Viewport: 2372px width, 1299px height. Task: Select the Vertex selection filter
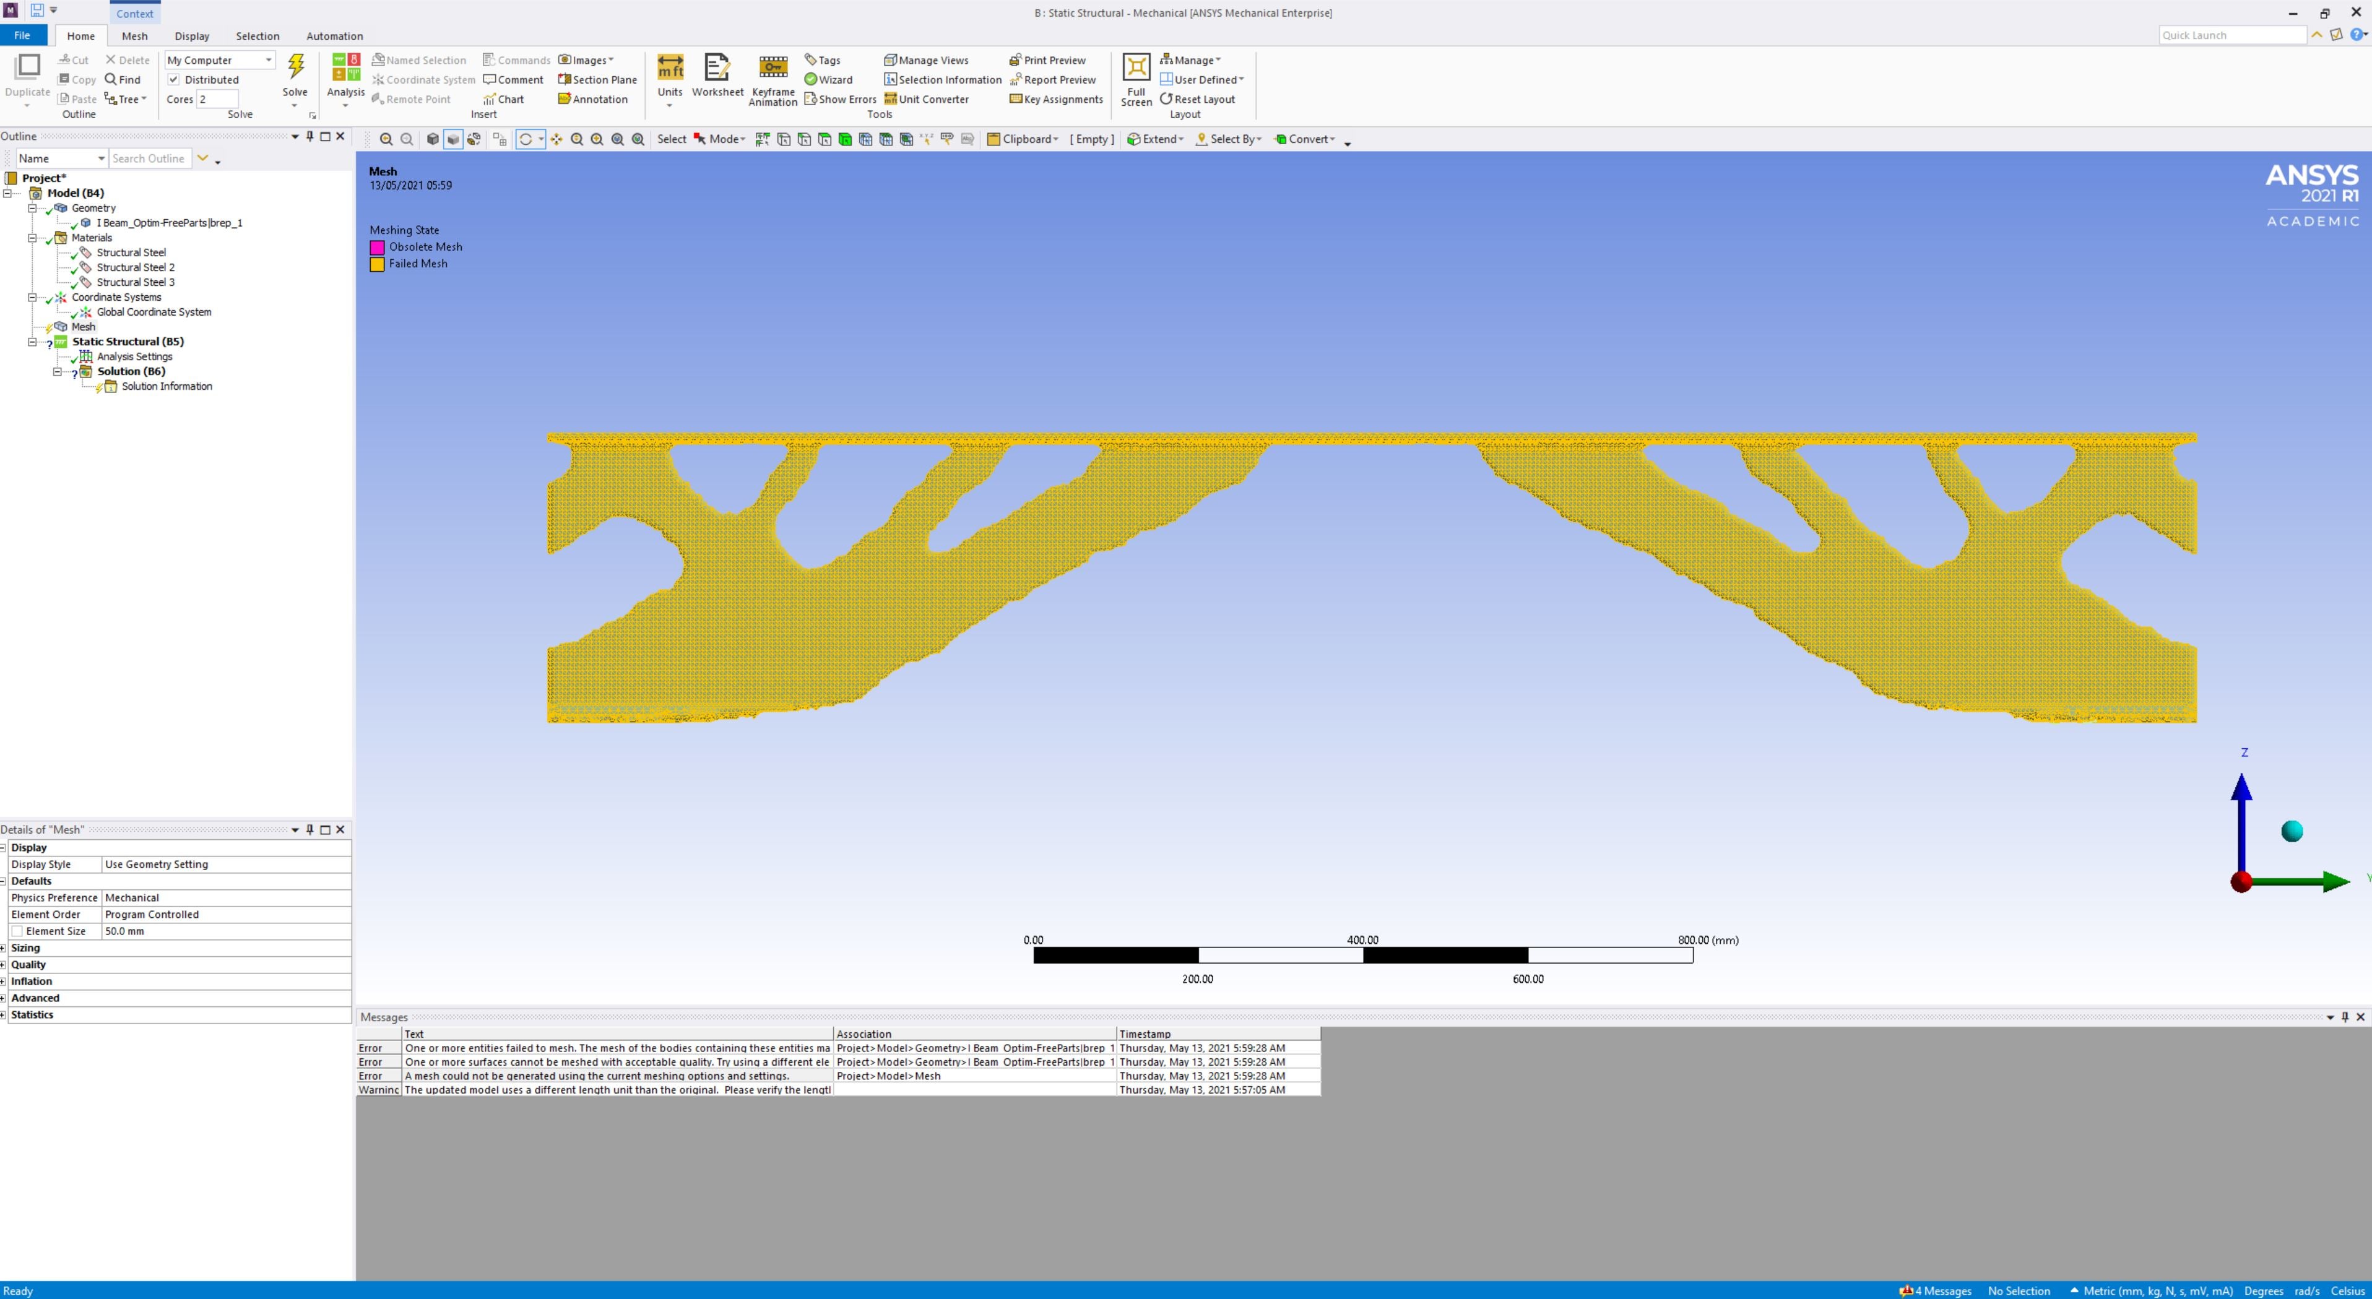pyautogui.click(x=784, y=139)
